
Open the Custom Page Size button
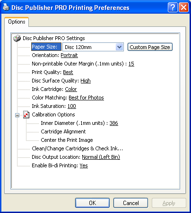150,47
